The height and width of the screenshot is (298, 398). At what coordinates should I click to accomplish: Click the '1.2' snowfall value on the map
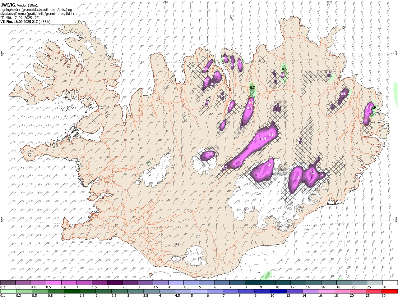(x=313, y=173)
